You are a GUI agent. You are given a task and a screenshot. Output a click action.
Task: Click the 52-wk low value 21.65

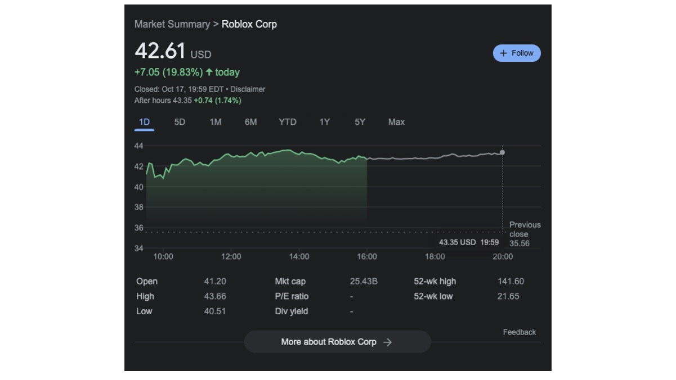pos(508,296)
